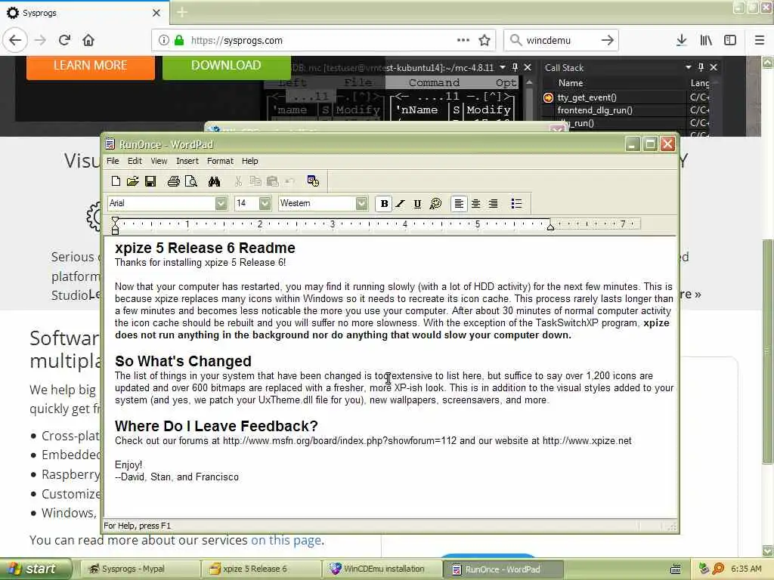
Task: Click the Undo icon in WordPad
Action: point(289,181)
